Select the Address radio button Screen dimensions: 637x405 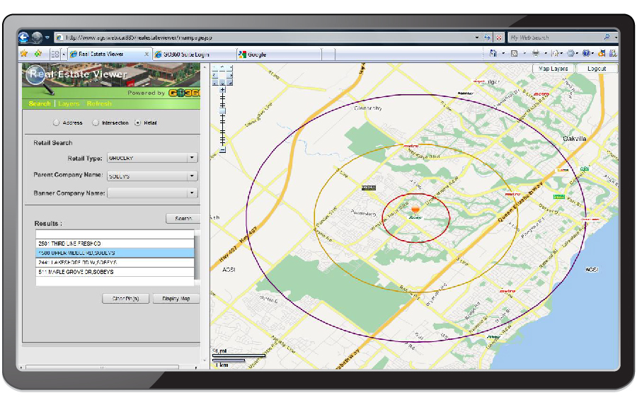coord(56,122)
